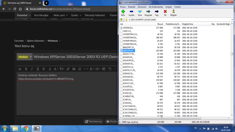235x132 pixels.
Task: Open the smiley emoji picker
Action: 80,69
